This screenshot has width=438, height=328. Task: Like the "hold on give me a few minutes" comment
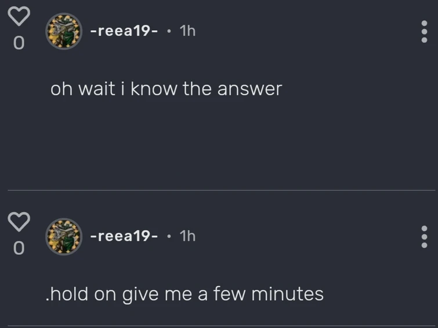(x=19, y=221)
